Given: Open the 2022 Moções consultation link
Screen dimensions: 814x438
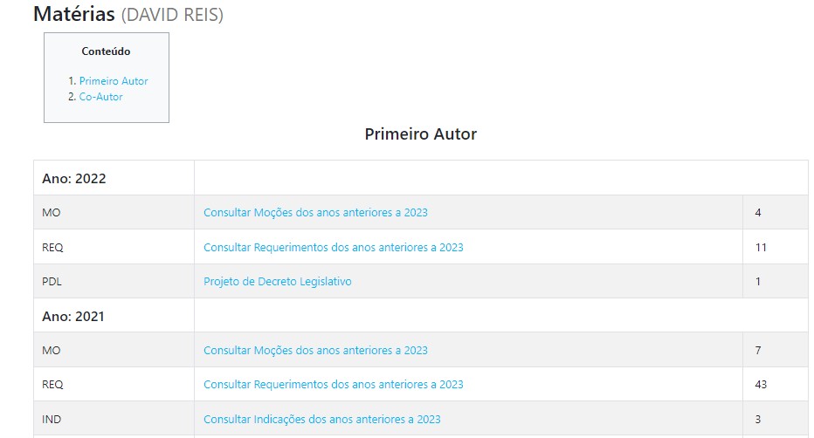Looking at the screenshot, I should click(x=315, y=213).
